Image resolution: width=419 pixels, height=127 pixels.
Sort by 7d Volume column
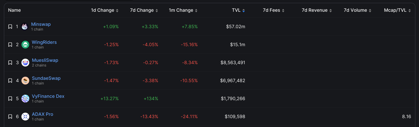click(x=357, y=10)
